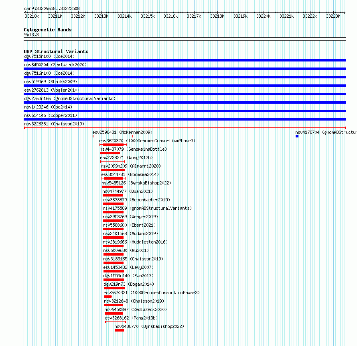Click the DGV Structural Variants track title
The image size is (357, 346).
pos(56,51)
